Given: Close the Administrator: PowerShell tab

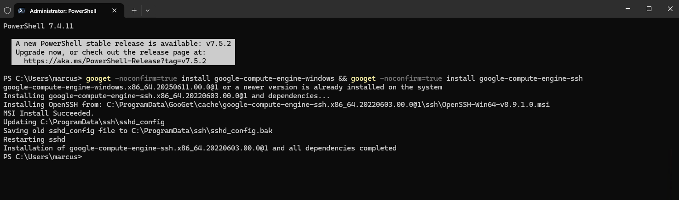Looking at the screenshot, I should 115,10.
